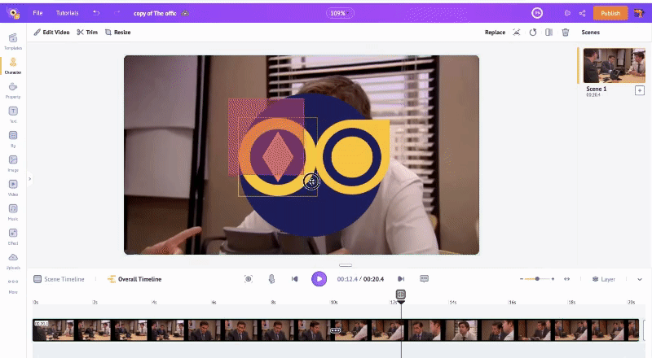Switch to Overall Timeline view
This screenshot has width=652, height=358.
(x=134, y=279)
